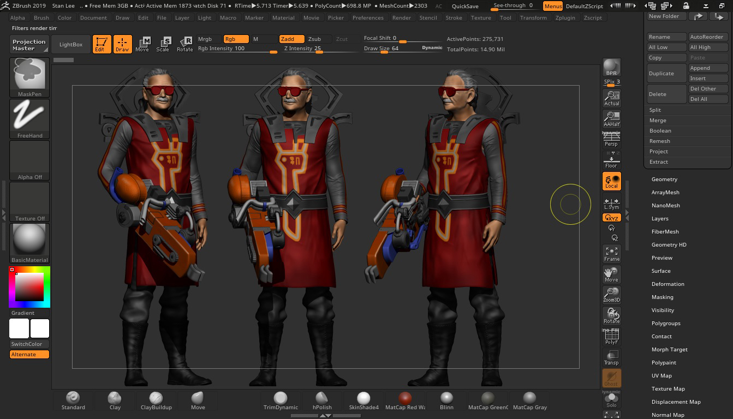Select the hPolish brush

tap(322, 400)
